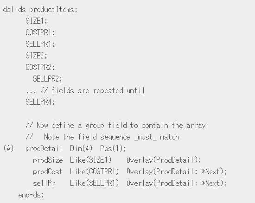The height and width of the screenshot is (203, 255).
Task: Place cursor on SIZE1; field line
Action: [36, 21]
